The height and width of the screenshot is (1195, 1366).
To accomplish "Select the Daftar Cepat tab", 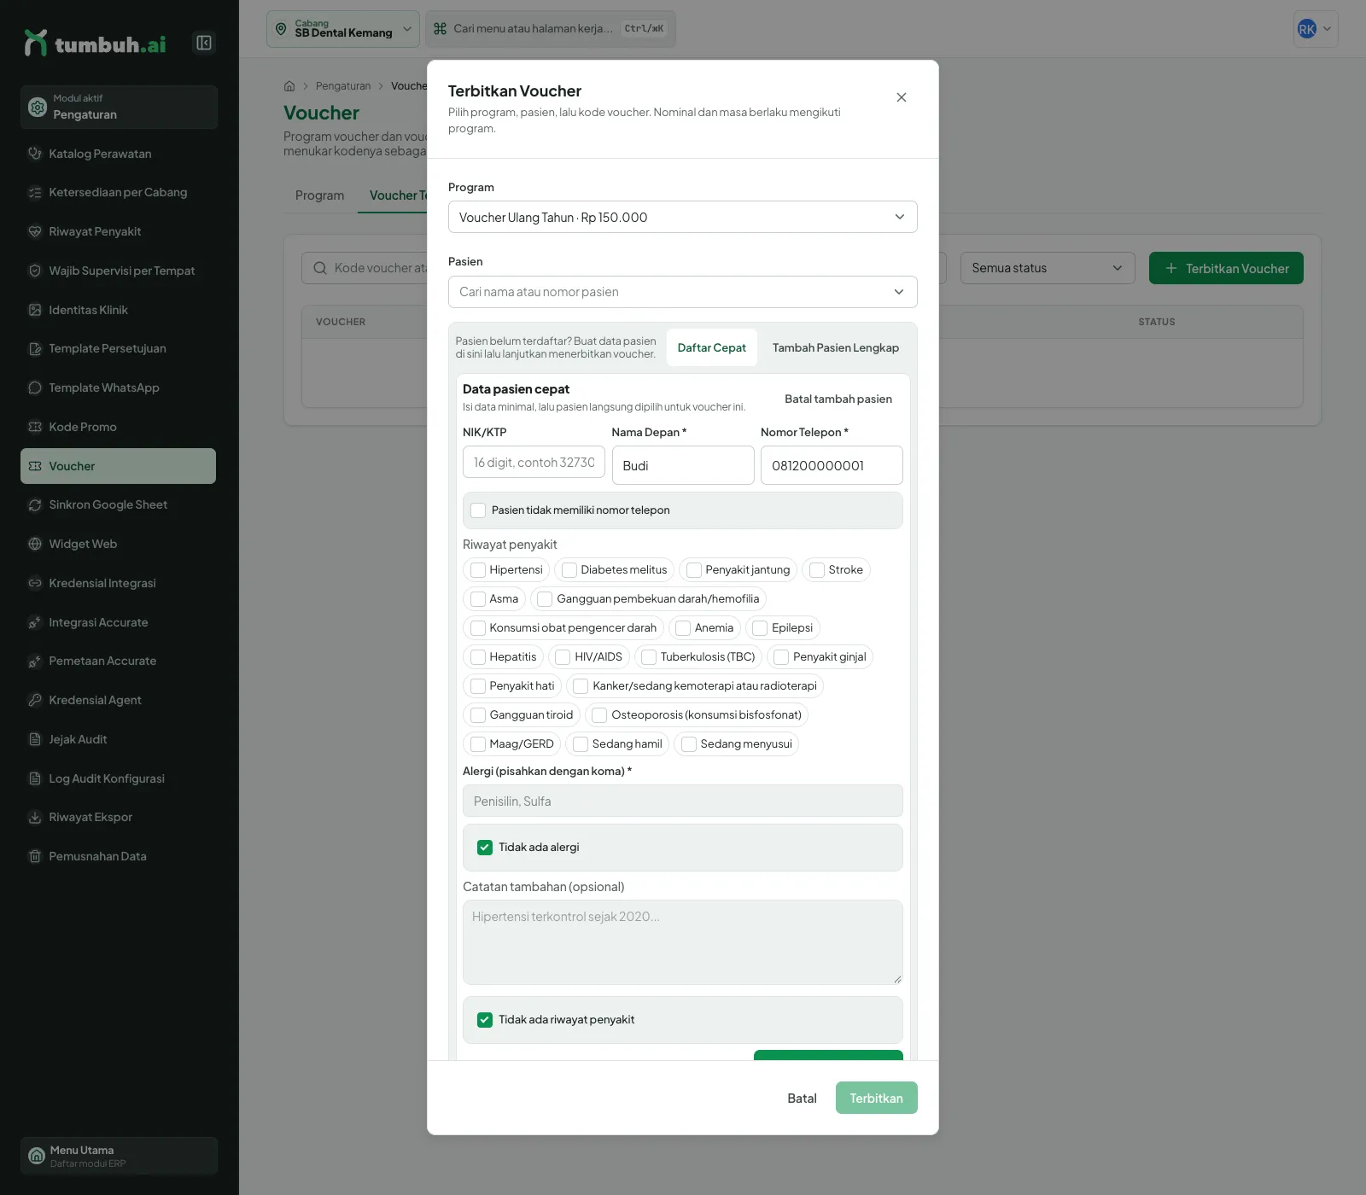I will point(712,347).
